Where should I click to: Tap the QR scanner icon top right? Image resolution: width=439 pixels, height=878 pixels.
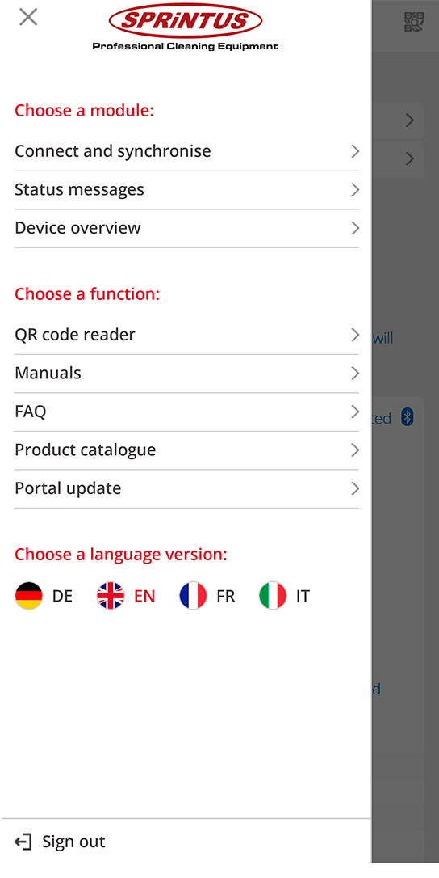click(x=414, y=22)
